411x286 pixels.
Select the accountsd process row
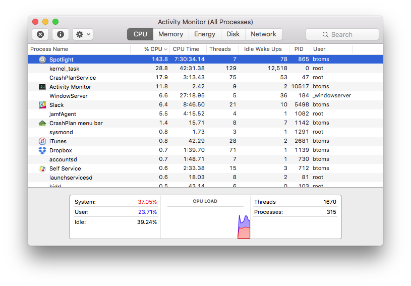pos(206,159)
